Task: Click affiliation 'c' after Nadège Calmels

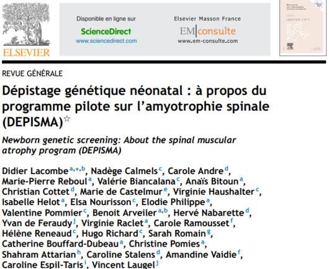Action: tap(161, 168)
